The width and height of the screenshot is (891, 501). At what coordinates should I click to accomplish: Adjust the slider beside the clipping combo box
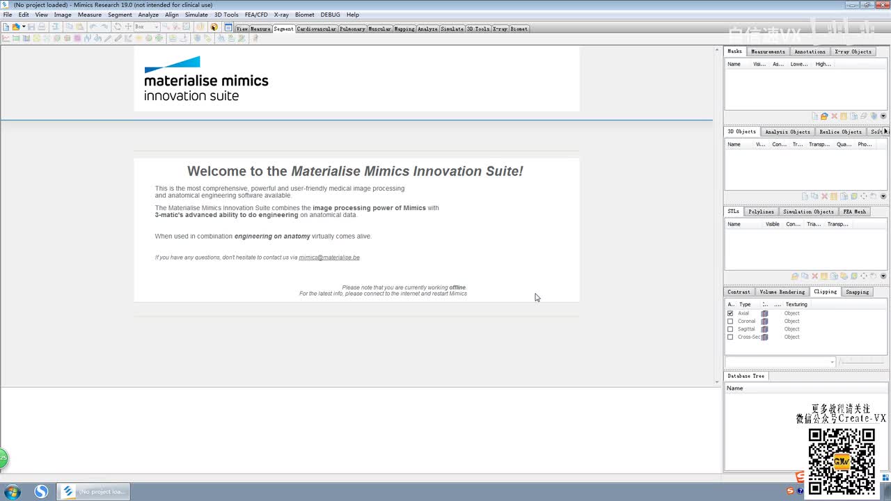click(863, 362)
